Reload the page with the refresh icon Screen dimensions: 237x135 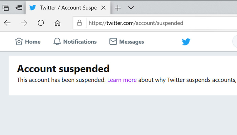(x=41, y=23)
